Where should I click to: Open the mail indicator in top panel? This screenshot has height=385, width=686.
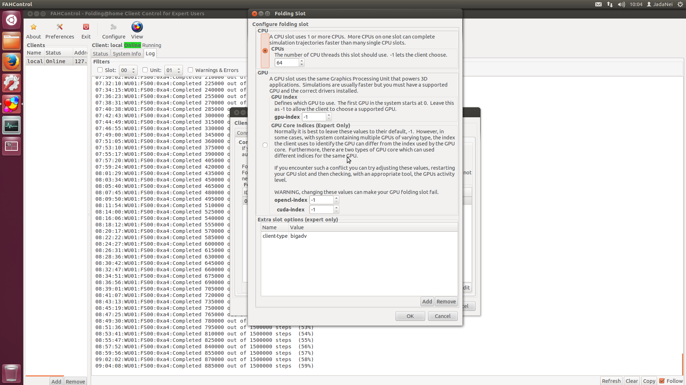[598, 4]
